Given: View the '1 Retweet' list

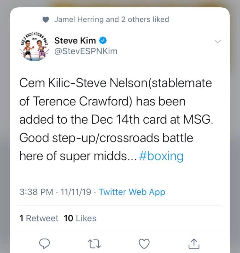Looking at the screenshot, I should 39,218.
